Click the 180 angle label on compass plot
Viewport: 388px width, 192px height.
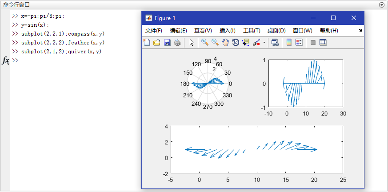[x=184, y=84]
